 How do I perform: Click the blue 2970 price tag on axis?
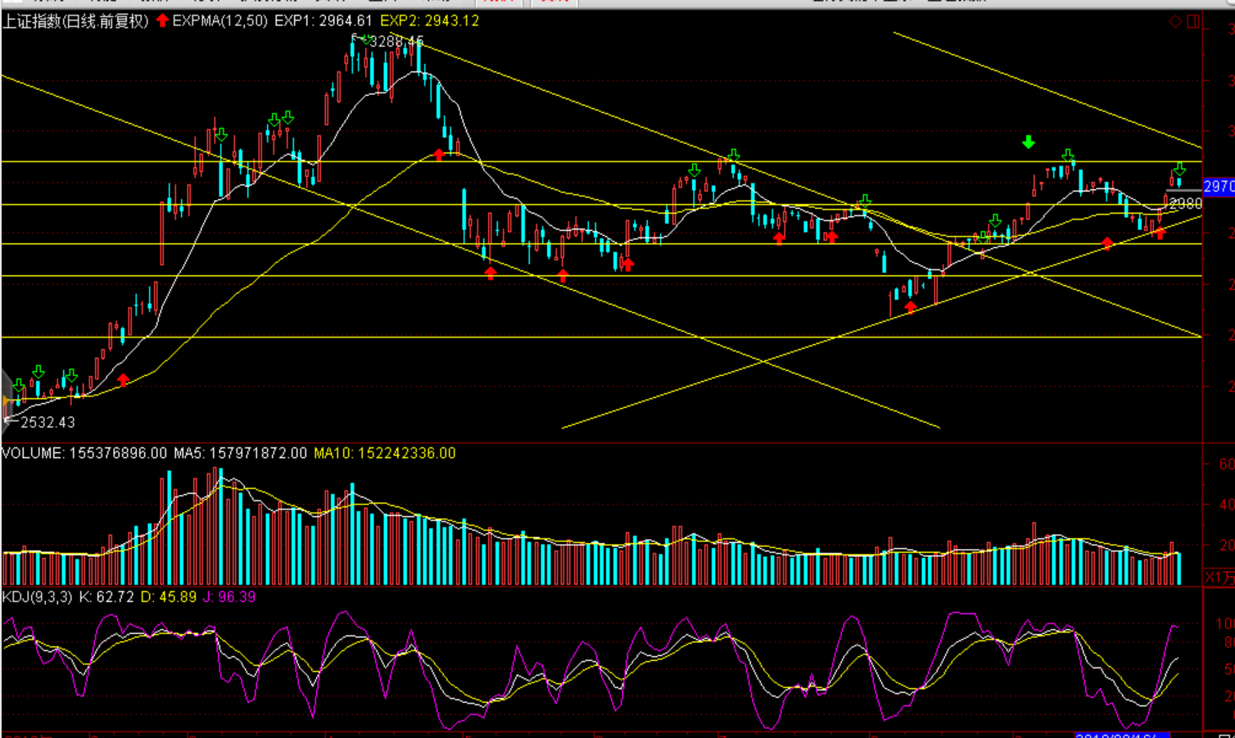[1218, 187]
